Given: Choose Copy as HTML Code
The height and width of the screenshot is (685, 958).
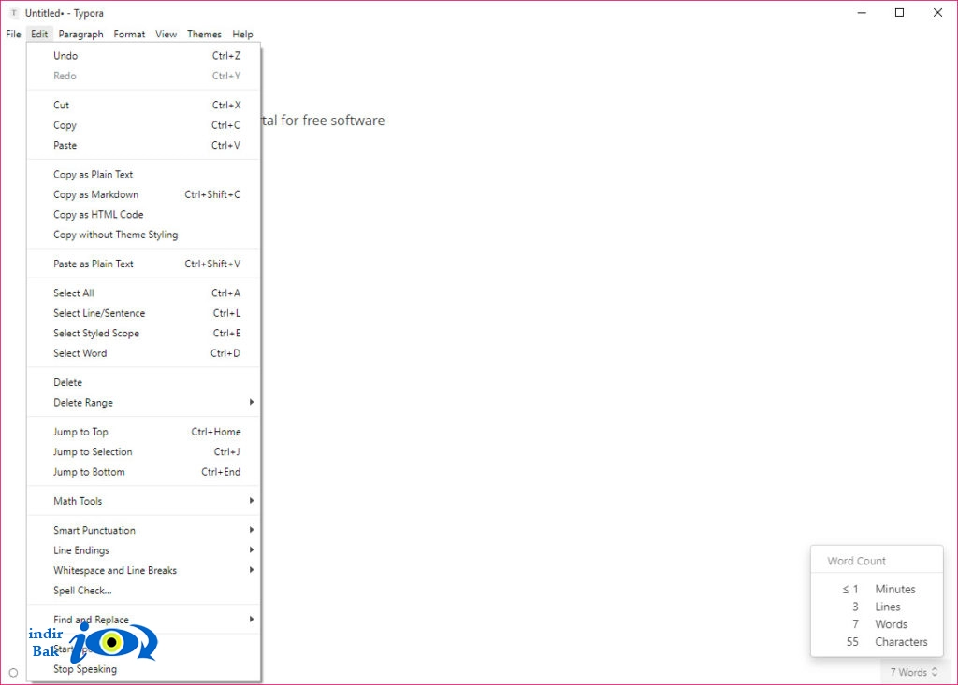Looking at the screenshot, I should (144, 215).
